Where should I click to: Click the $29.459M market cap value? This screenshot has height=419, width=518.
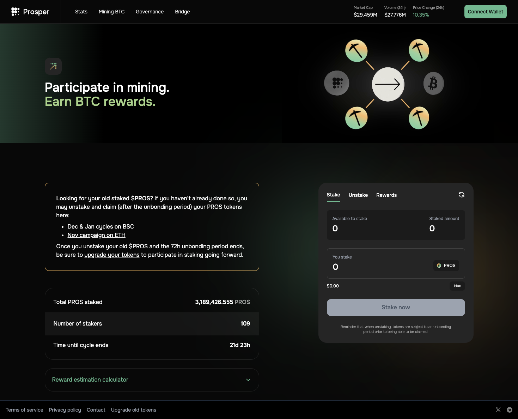point(365,15)
